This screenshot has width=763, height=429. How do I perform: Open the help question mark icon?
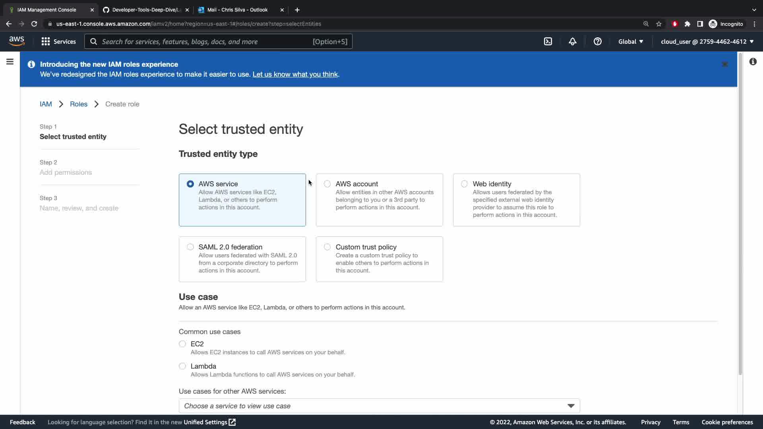click(x=597, y=42)
